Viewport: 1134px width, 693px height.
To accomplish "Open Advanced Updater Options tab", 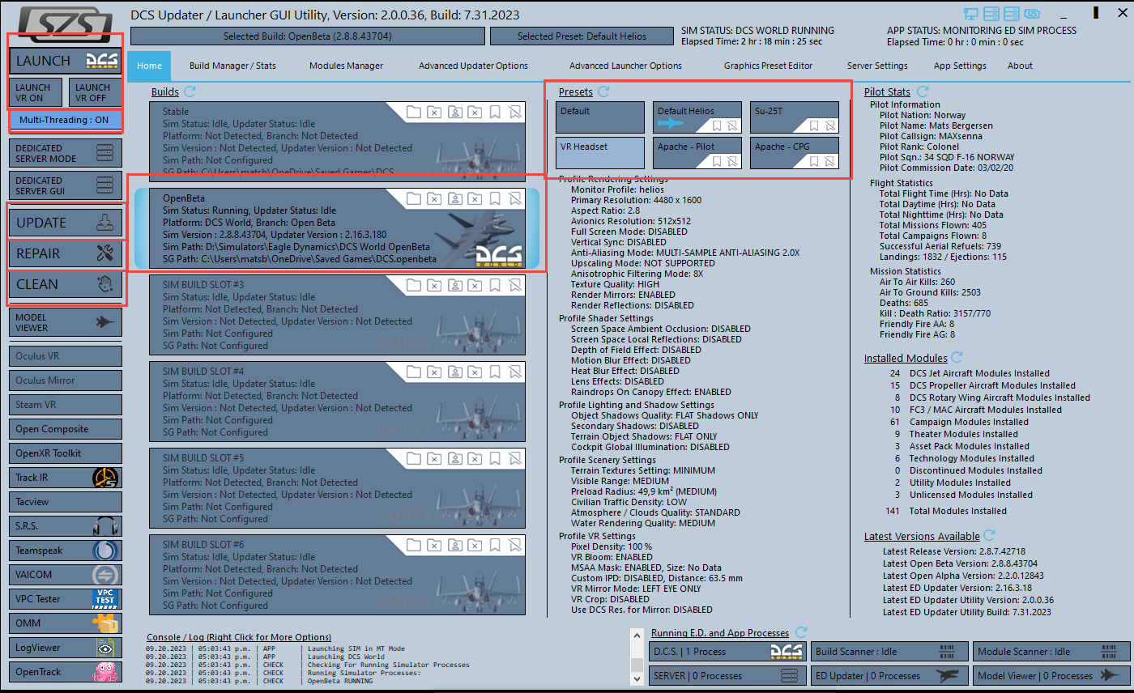I will [x=473, y=66].
